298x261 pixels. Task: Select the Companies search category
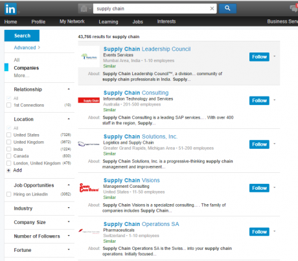[x=27, y=68]
